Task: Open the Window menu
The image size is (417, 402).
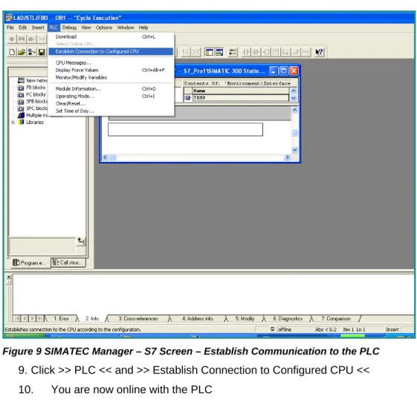Action: [x=126, y=27]
